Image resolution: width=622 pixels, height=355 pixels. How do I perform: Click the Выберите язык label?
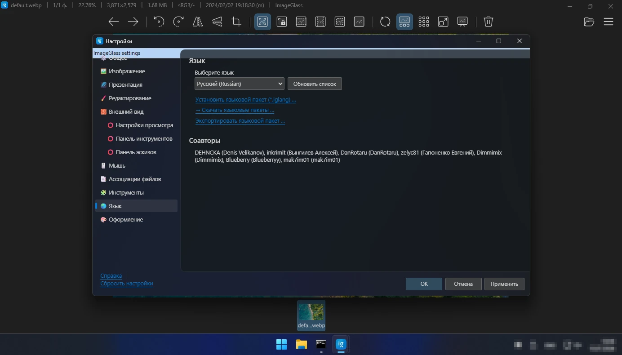(x=214, y=72)
